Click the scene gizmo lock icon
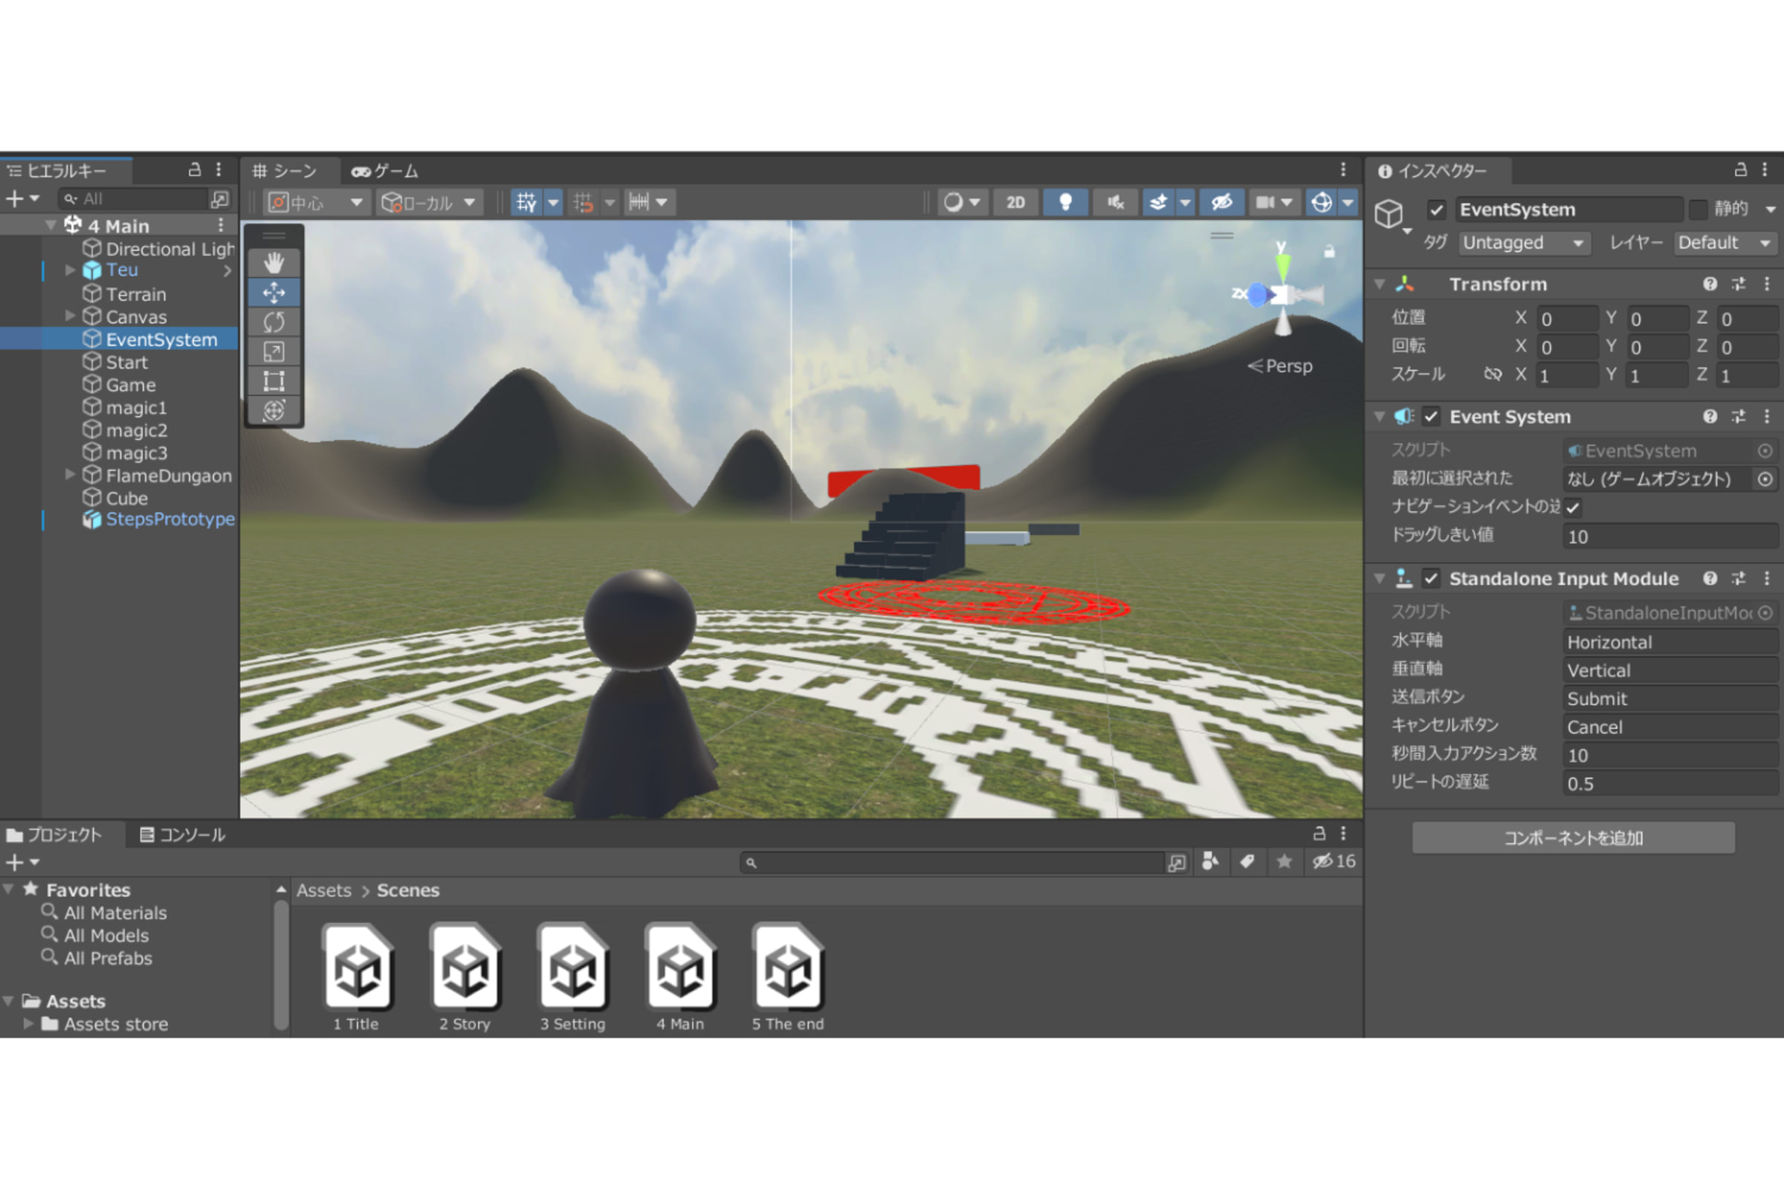The width and height of the screenshot is (1784, 1189). coord(1329,252)
